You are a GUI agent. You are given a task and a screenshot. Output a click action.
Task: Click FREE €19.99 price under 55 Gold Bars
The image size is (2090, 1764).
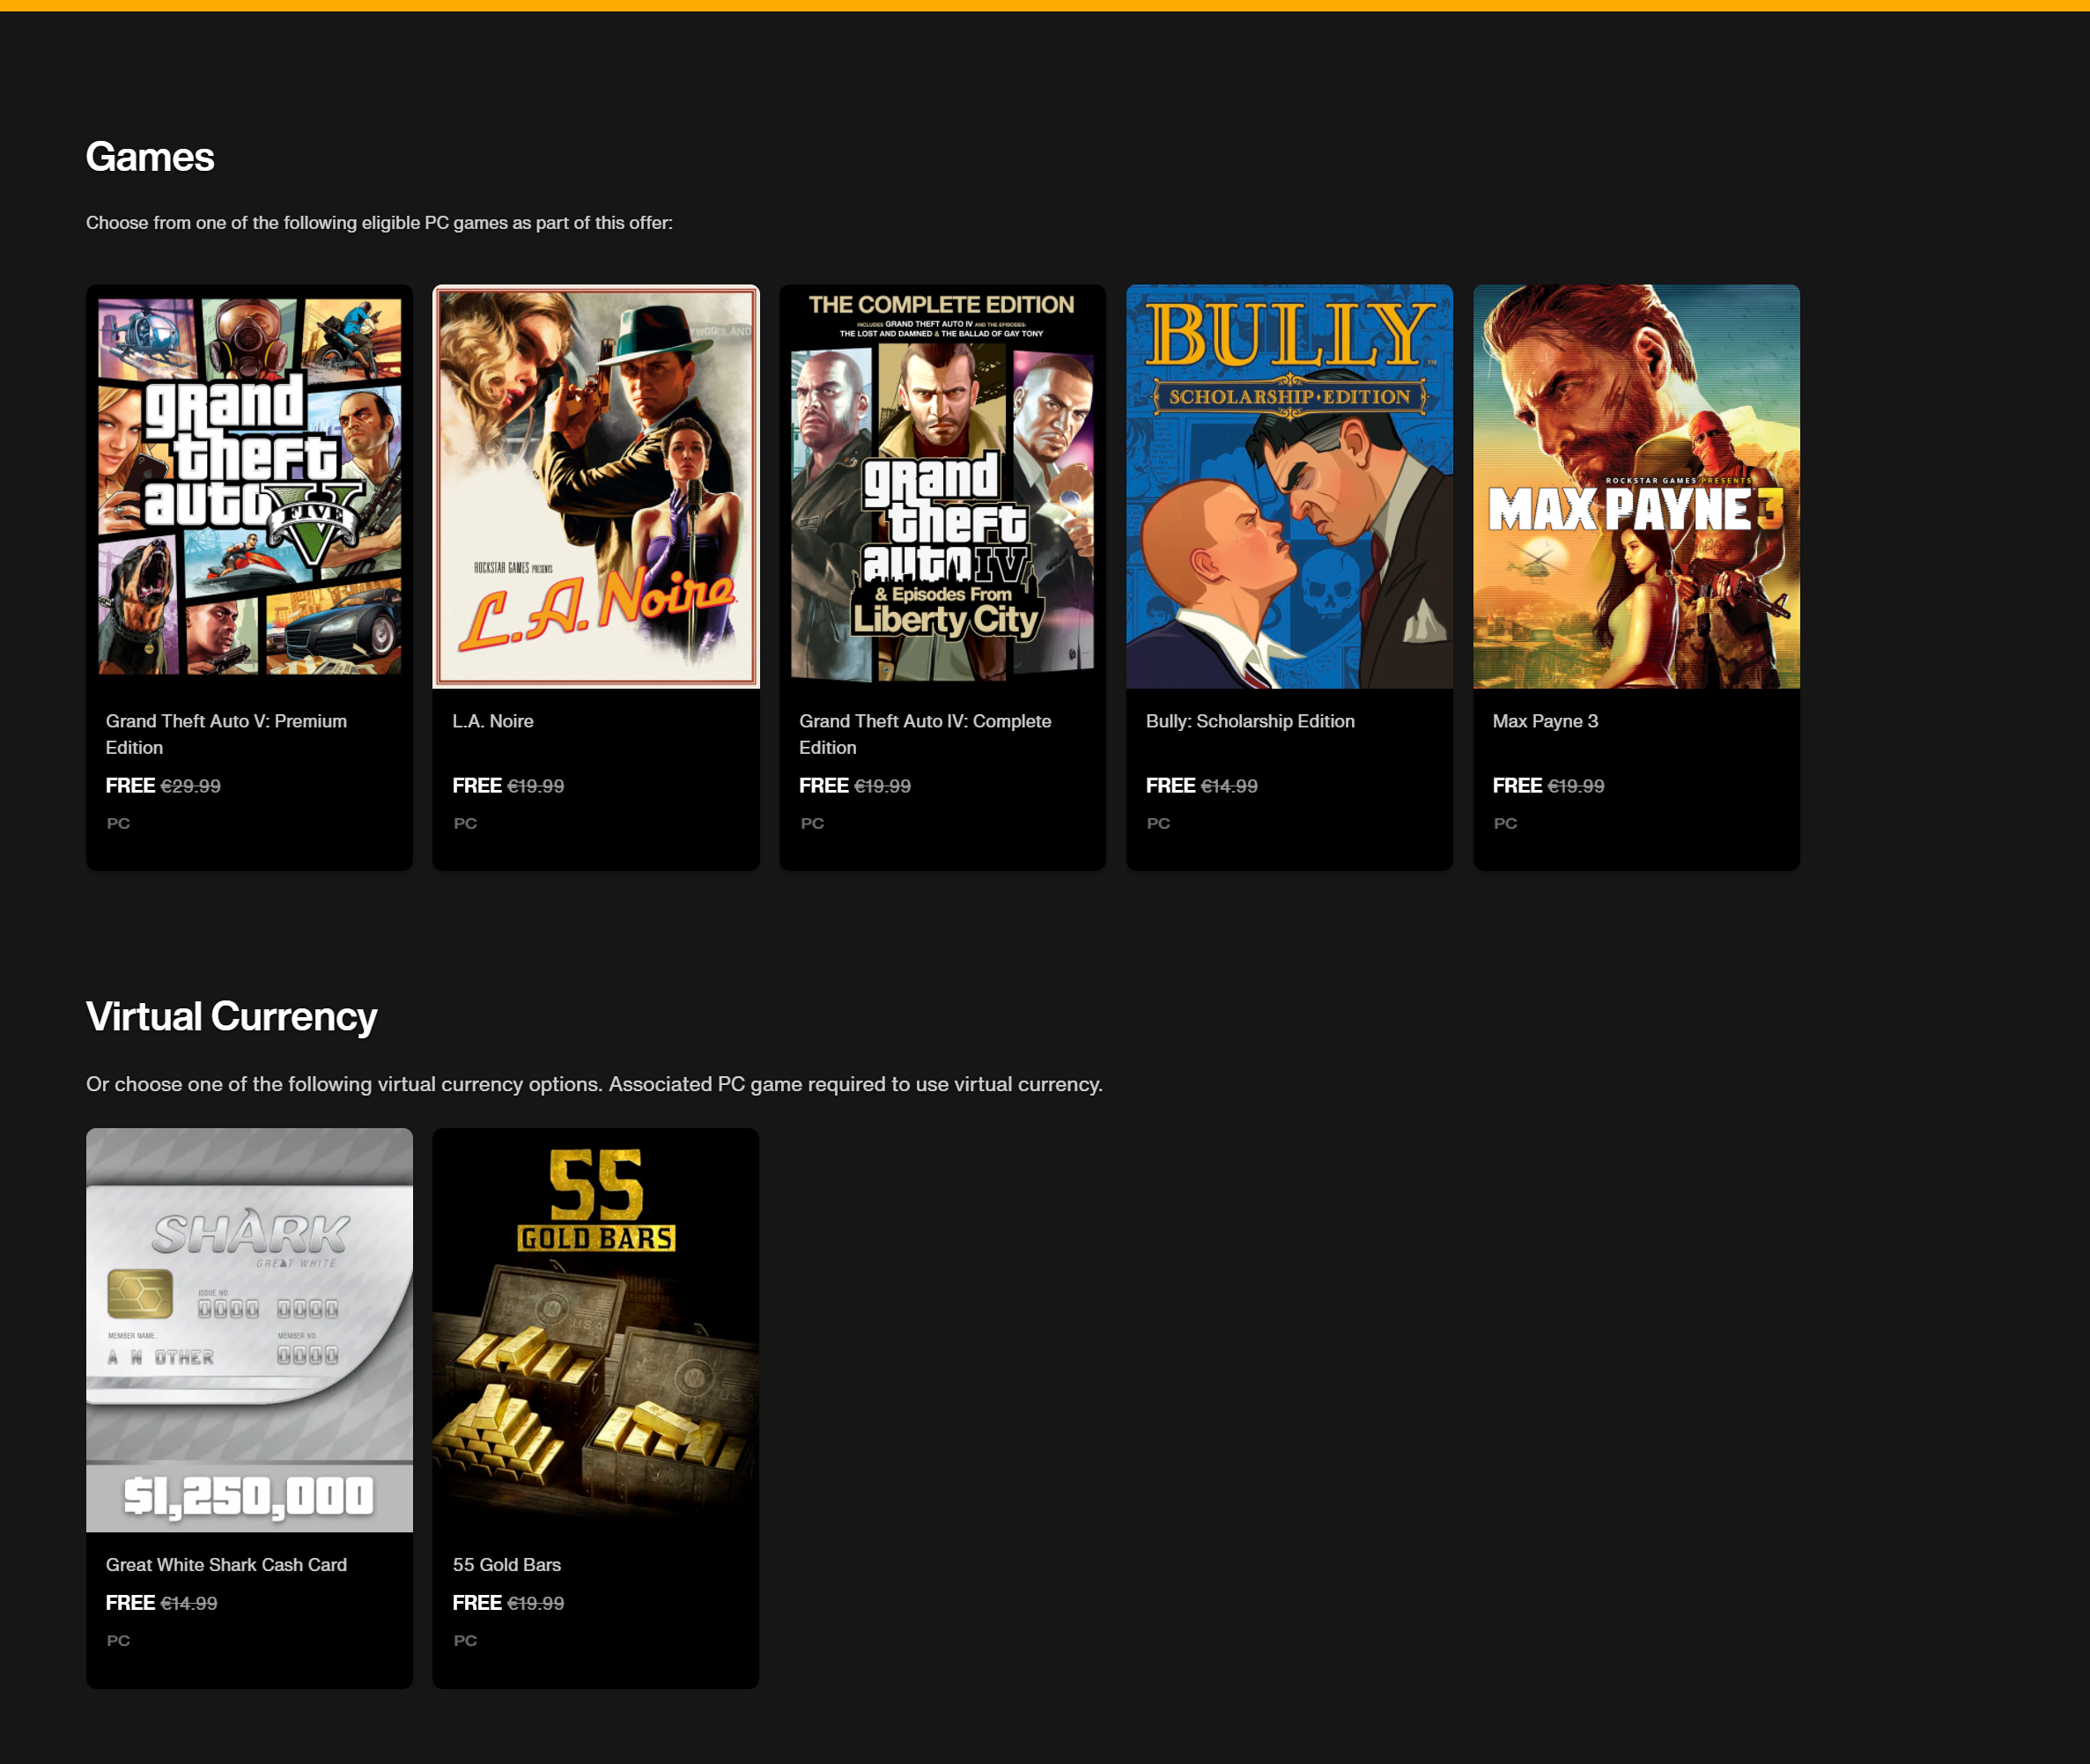tap(508, 1603)
